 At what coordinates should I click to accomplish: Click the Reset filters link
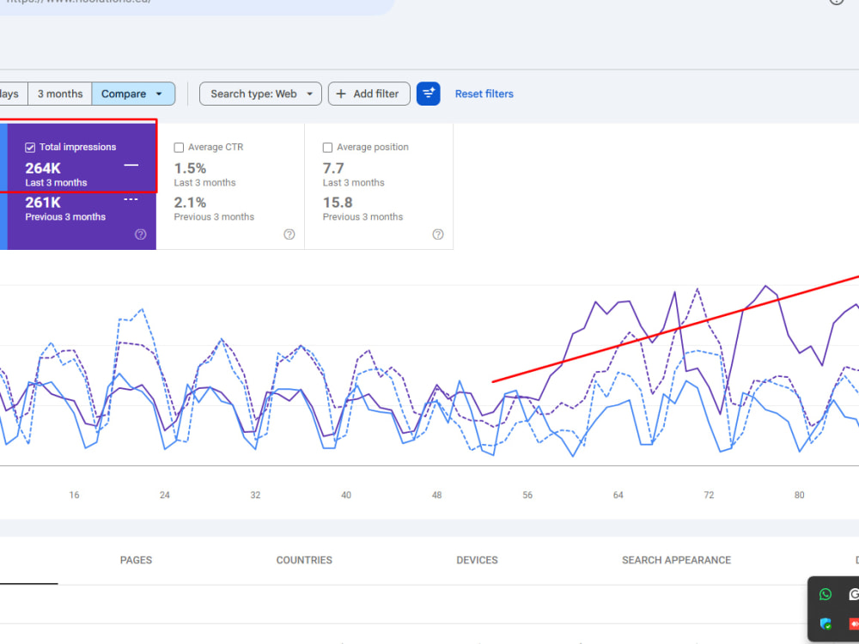(484, 94)
